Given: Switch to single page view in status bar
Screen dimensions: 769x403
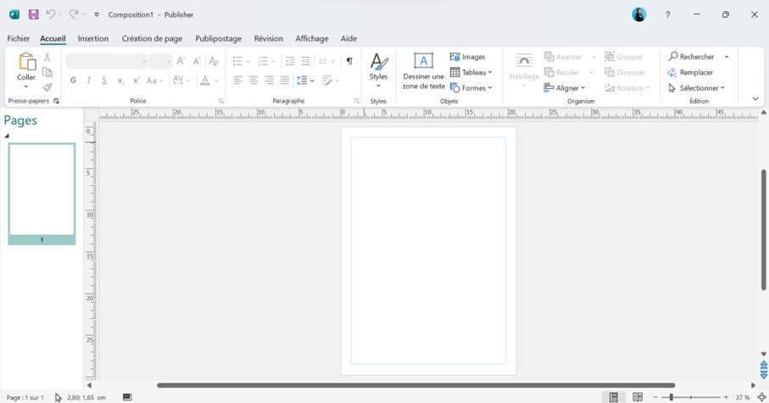Looking at the screenshot, I should [x=614, y=397].
